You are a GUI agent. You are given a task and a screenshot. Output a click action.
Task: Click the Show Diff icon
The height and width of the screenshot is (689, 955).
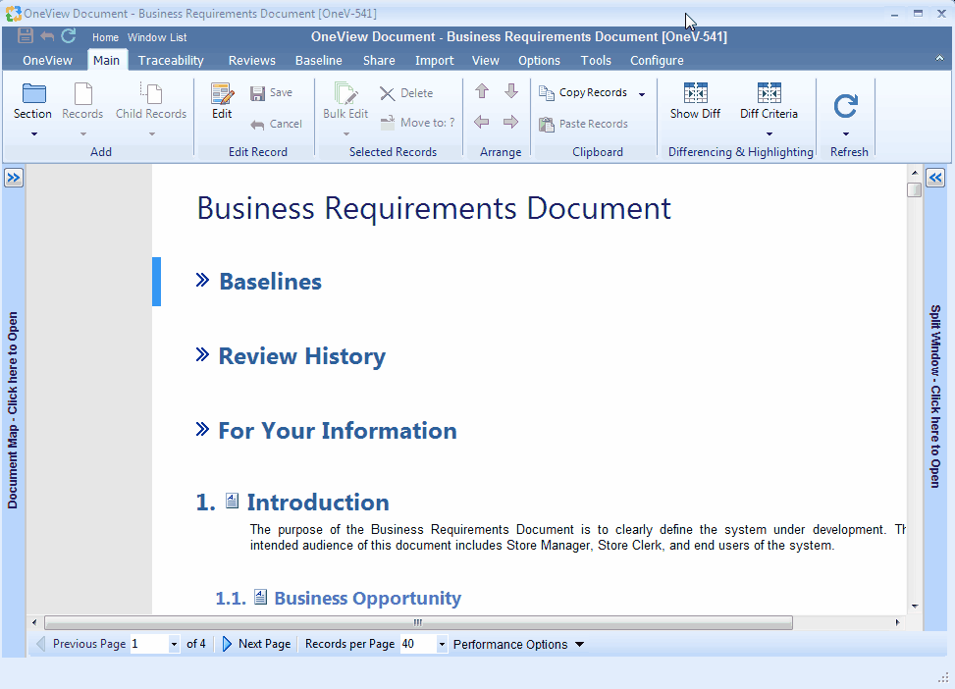pyautogui.click(x=696, y=93)
